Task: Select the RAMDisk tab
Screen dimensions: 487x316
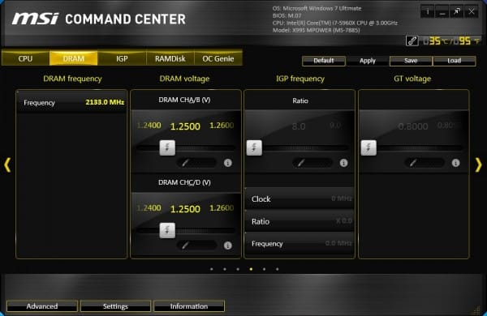Action: 170,58
